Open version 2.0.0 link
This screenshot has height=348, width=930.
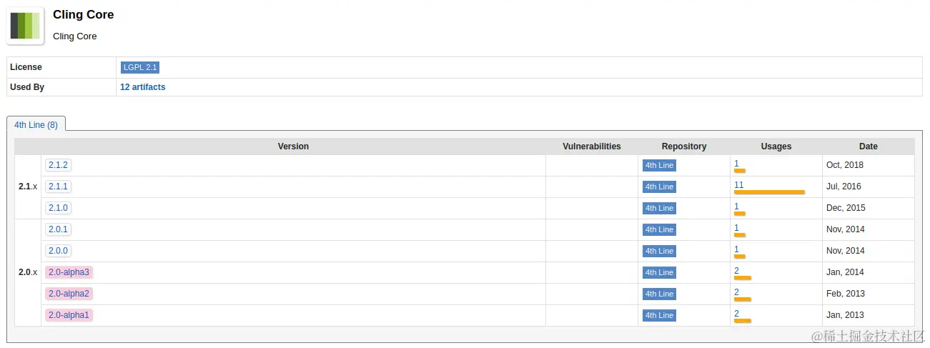click(59, 251)
